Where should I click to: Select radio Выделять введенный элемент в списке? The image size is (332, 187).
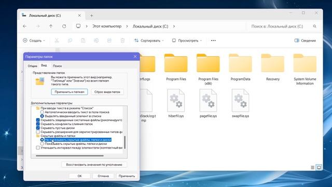pyautogui.click(x=42, y=116)
